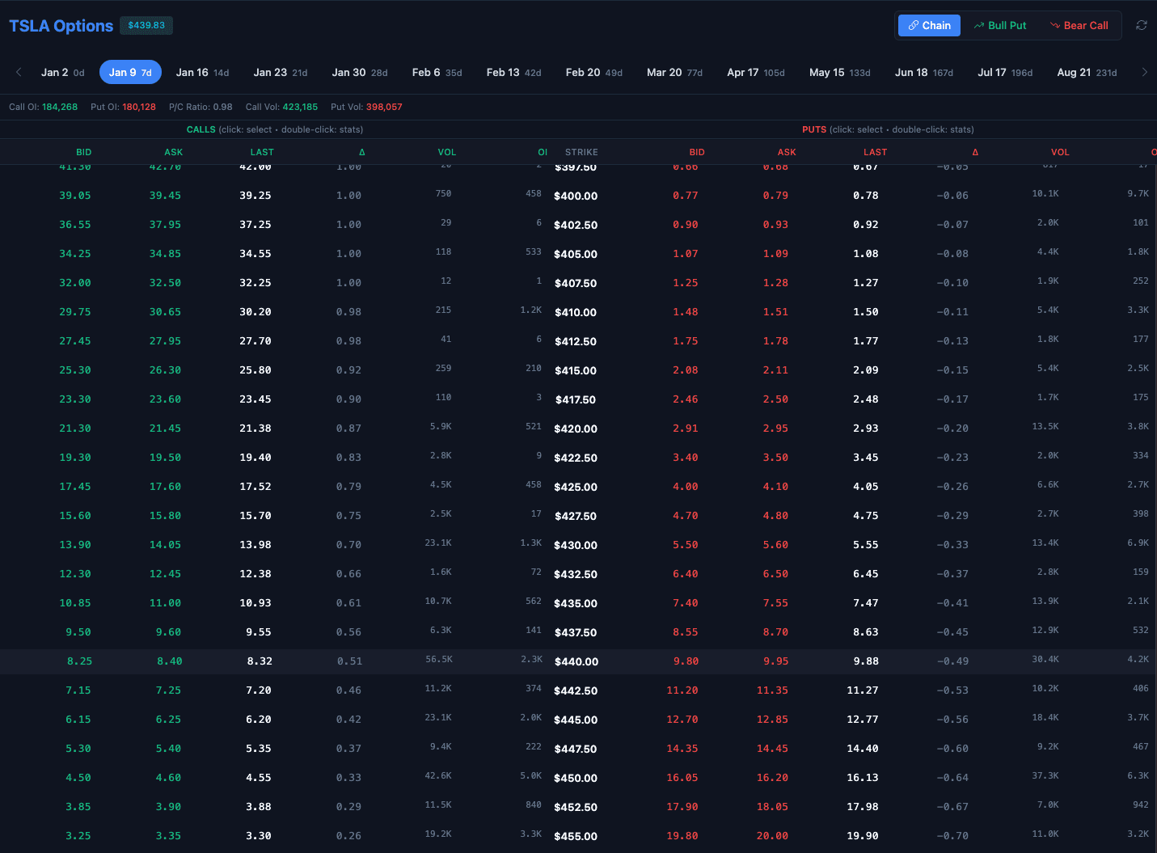Select the Jan 9 expiration tab
Viewport: 1157px width, 853px height.
130,72
